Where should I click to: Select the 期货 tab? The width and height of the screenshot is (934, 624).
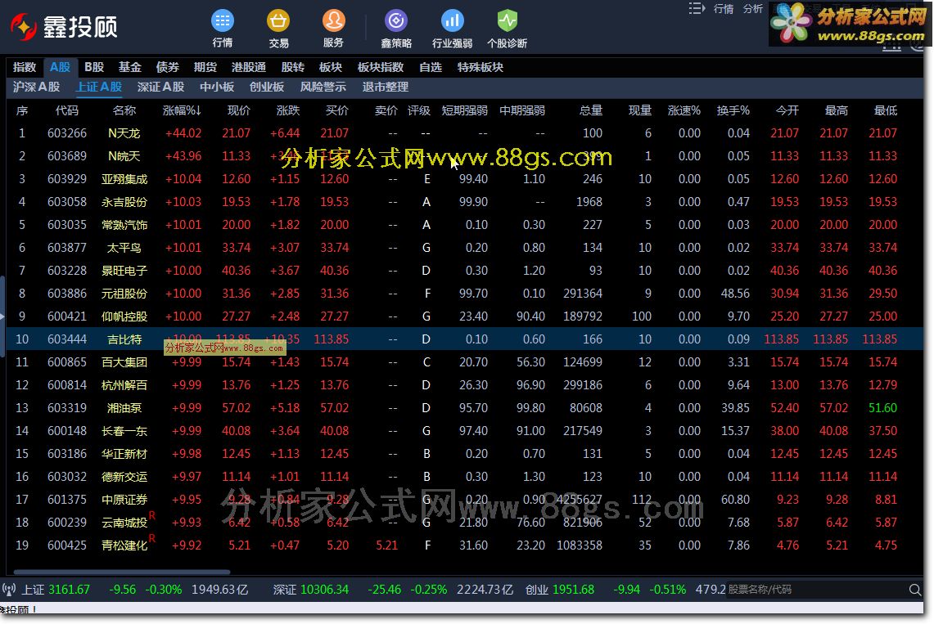click(x=205, y=67)
